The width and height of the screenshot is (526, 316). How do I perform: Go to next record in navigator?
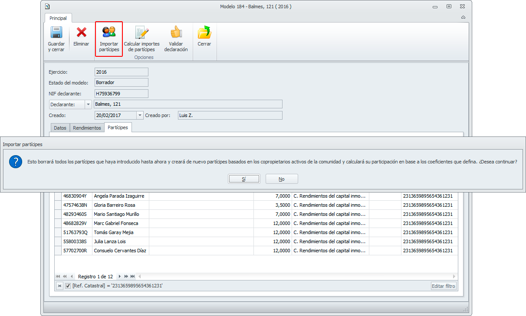pos(120,277)
